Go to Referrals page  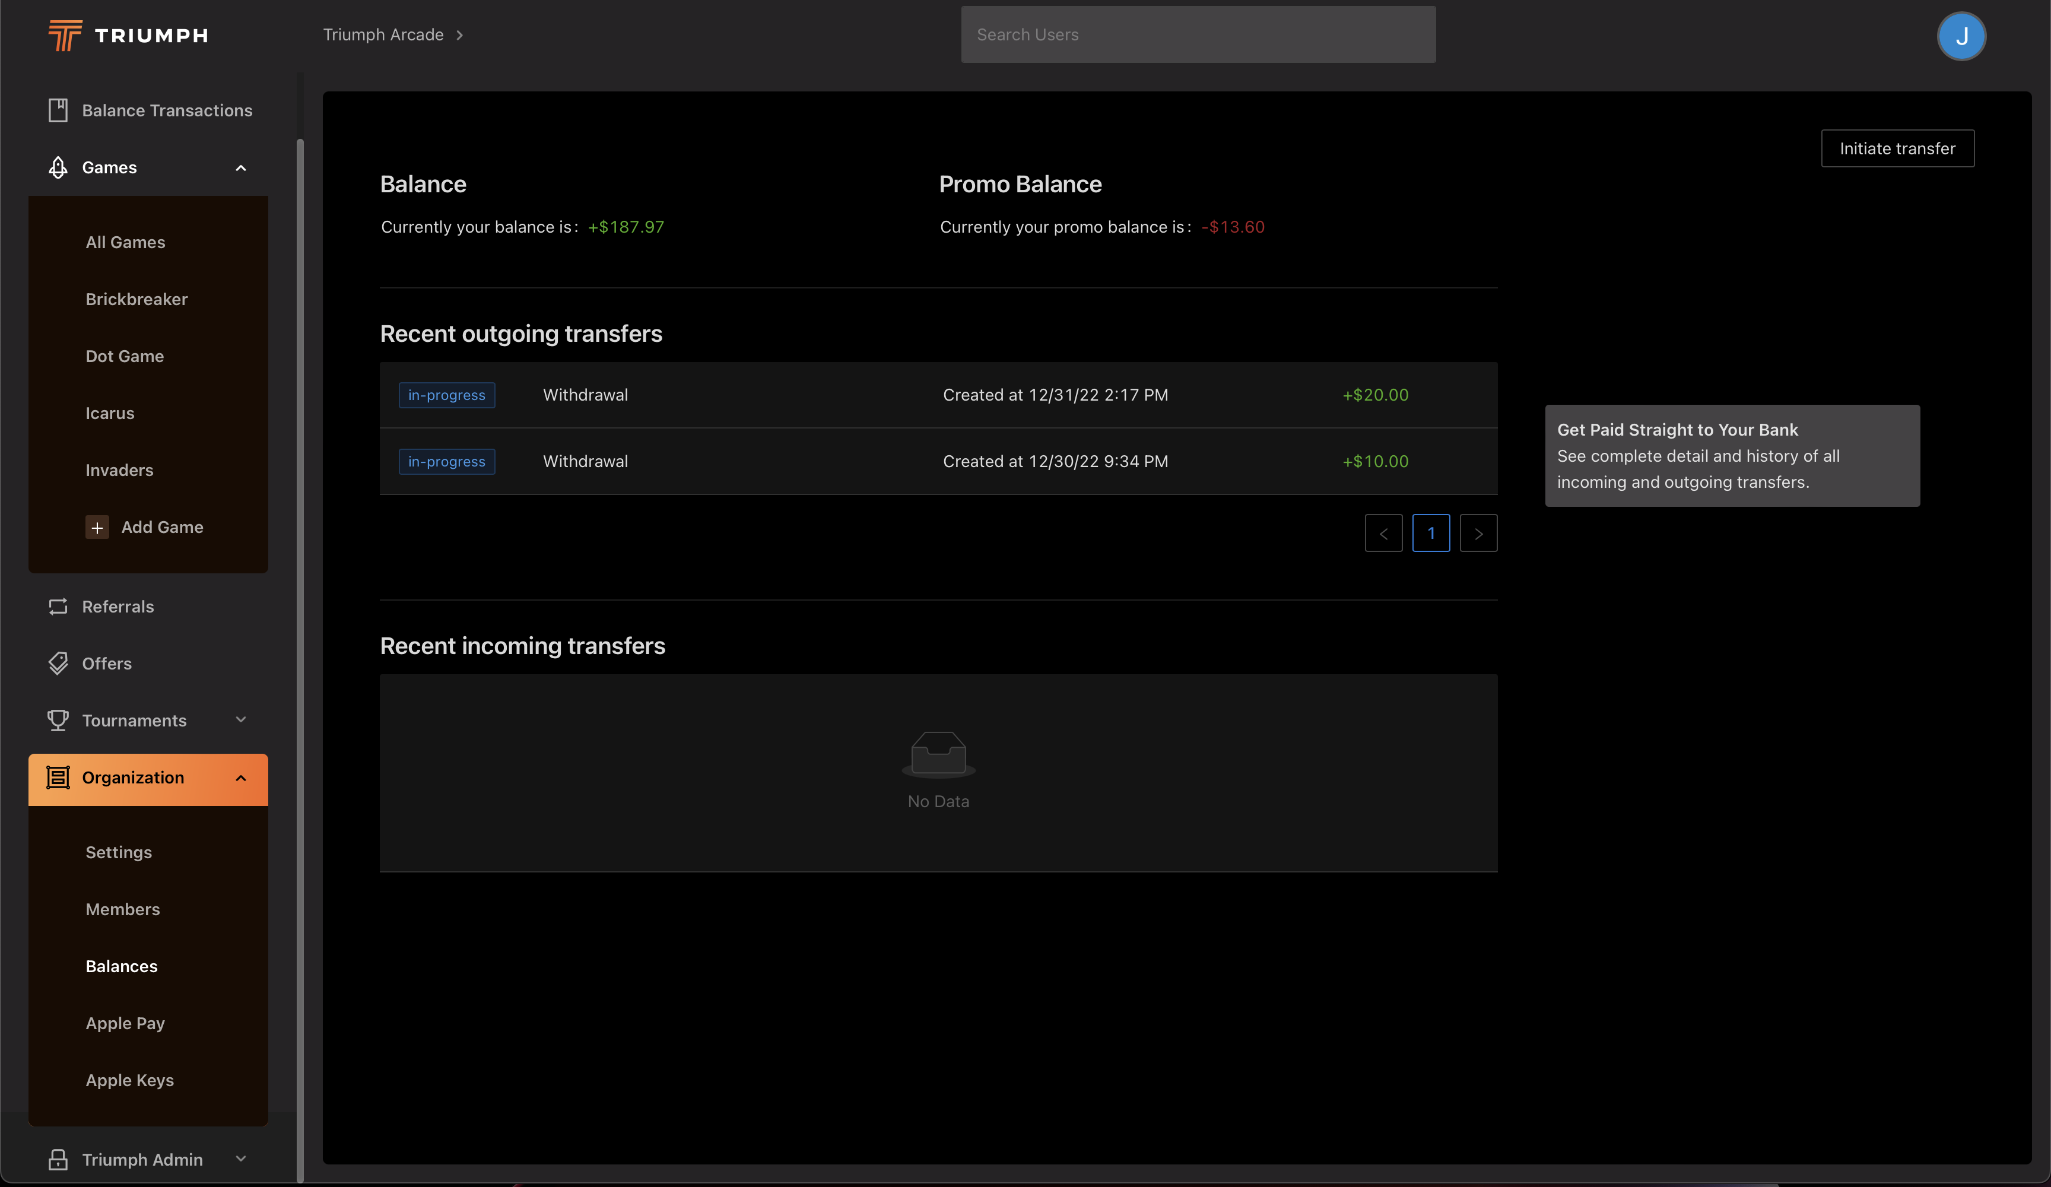(x=118, y=607)
